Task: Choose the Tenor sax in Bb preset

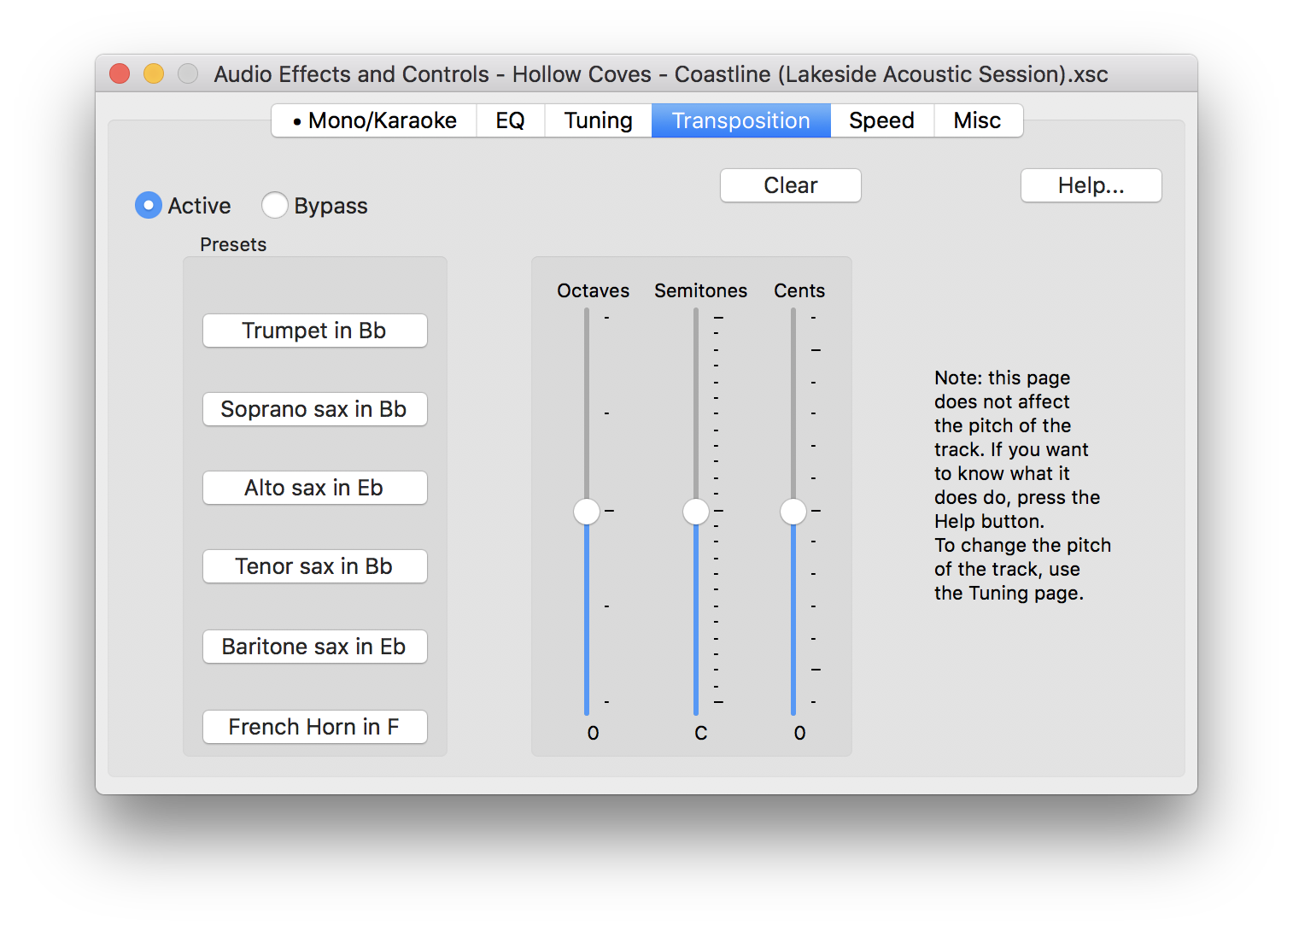Action: click(x=315, y=566)
